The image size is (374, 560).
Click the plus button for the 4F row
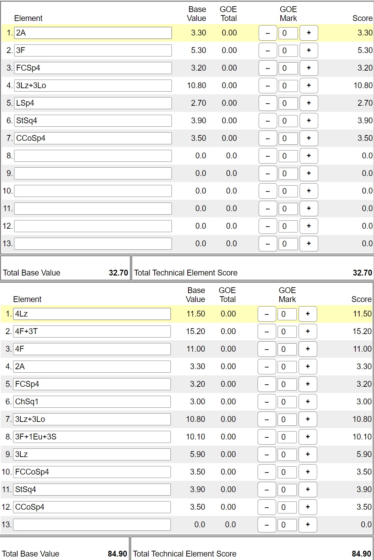click(308, 349)
